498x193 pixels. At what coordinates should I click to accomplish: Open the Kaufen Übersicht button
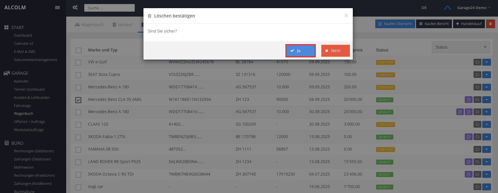coord(395,24)
